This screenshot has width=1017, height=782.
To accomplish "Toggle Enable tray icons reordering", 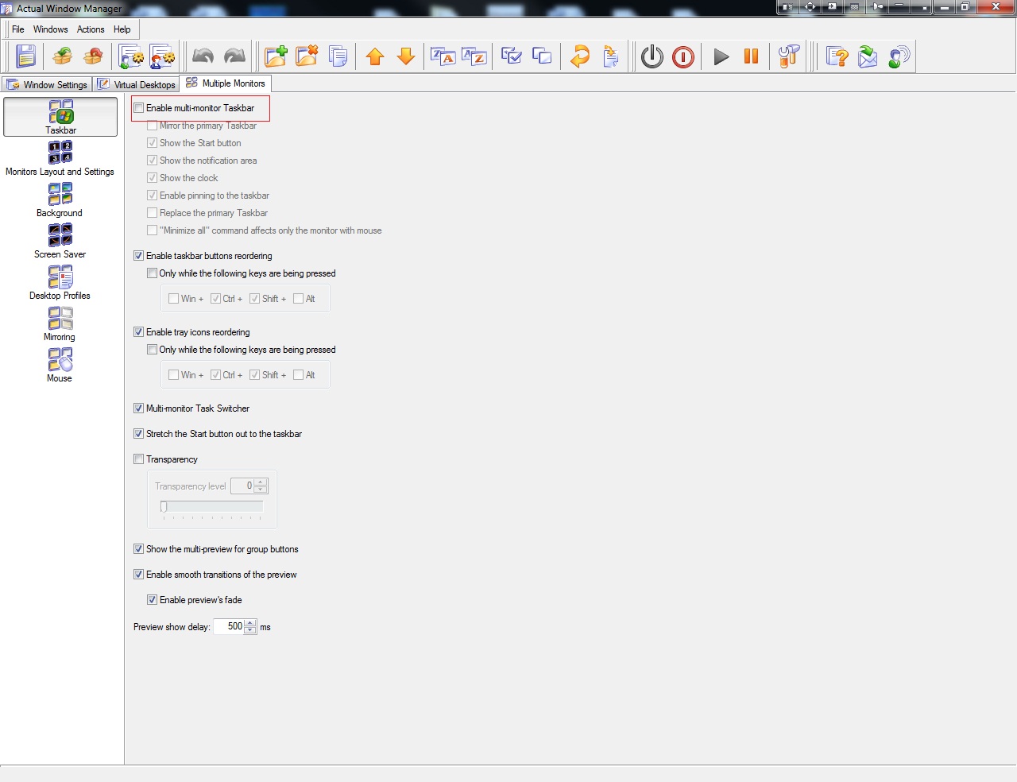I will click(x=139, y=332).
